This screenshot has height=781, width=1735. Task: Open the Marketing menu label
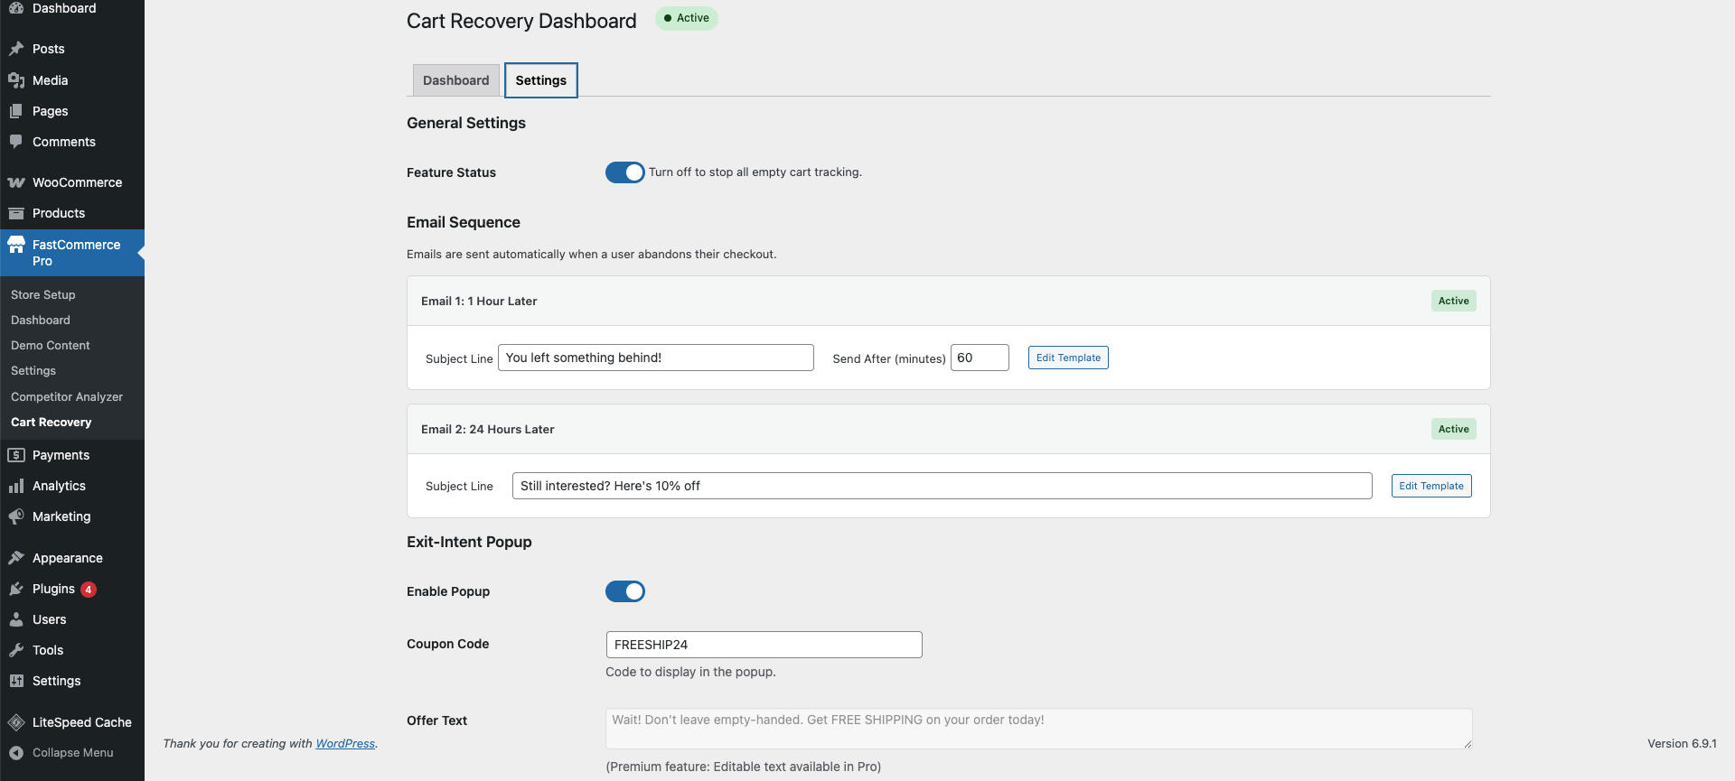[x=61, y=516]
